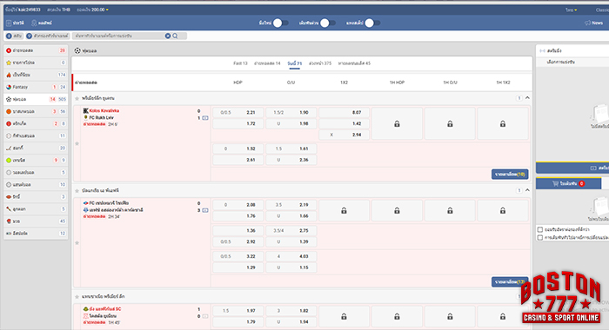Pick under odds 1.15
Viewport: 609px width, 330px height.
coord(291,267)
